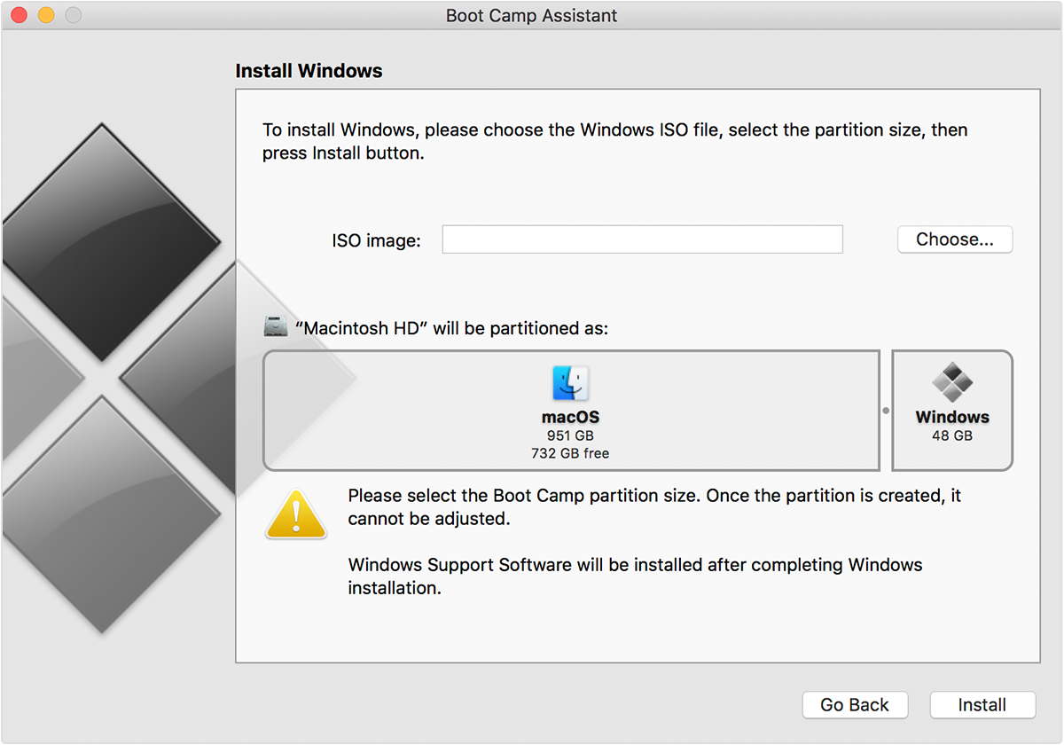This screenshot has width=1064, height=745.
Task: Click the yellow warning triangle icon
Action: click(296, 513)
